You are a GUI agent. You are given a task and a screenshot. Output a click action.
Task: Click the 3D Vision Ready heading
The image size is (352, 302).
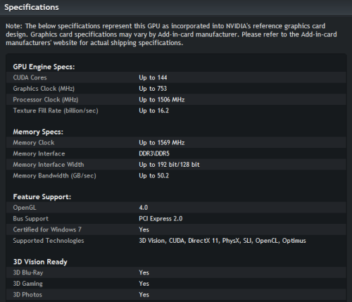[x=40, y=262]
